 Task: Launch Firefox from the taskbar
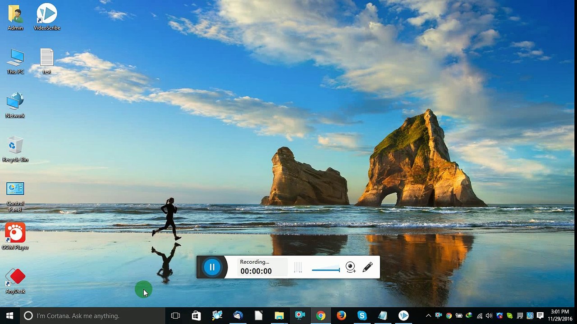click(341, 316)
